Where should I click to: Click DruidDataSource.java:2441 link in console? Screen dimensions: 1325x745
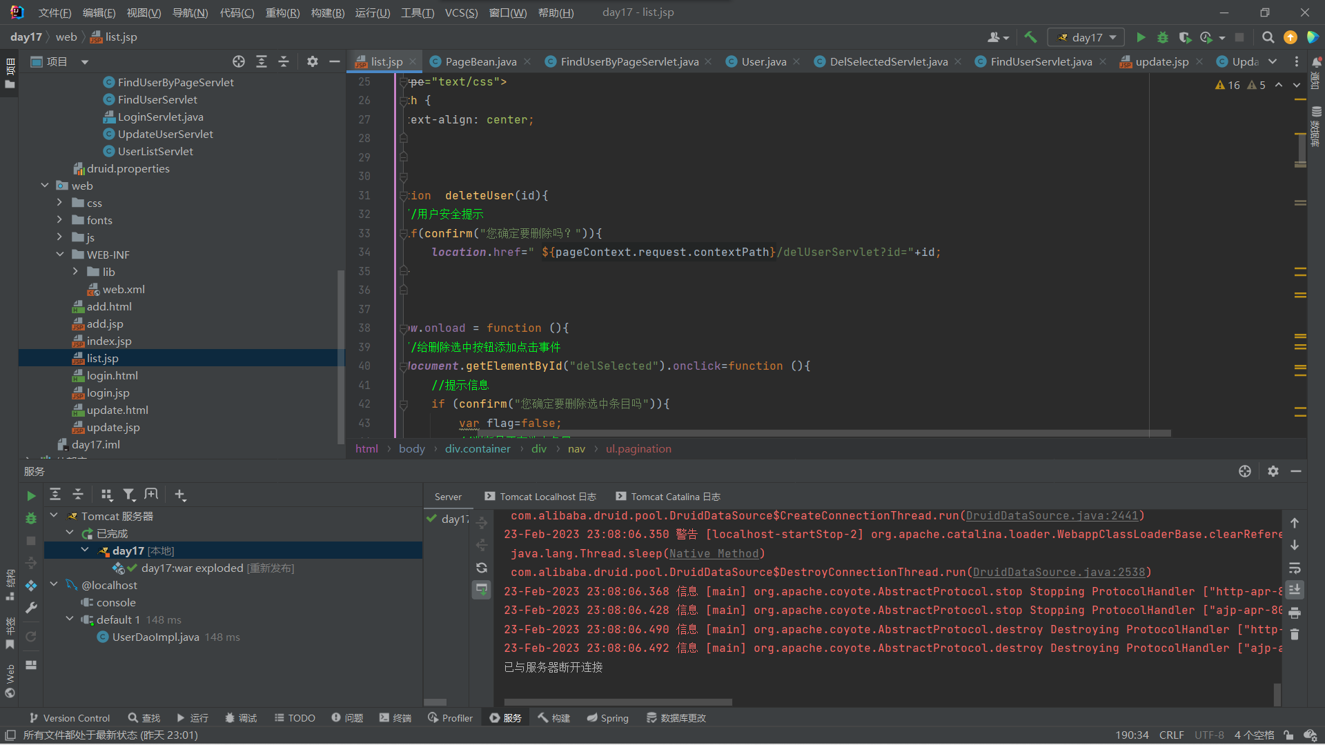point(1052,516)
